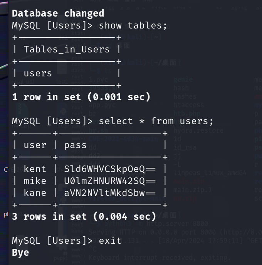Click the 'show tables;' command text
The image size is (262, 265).
click(133, 26)
